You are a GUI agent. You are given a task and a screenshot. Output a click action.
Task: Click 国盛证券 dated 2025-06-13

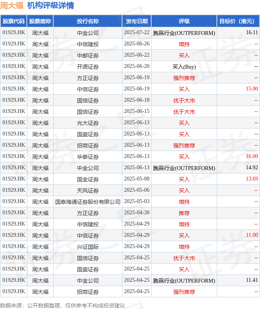click(x=88, y=134)
